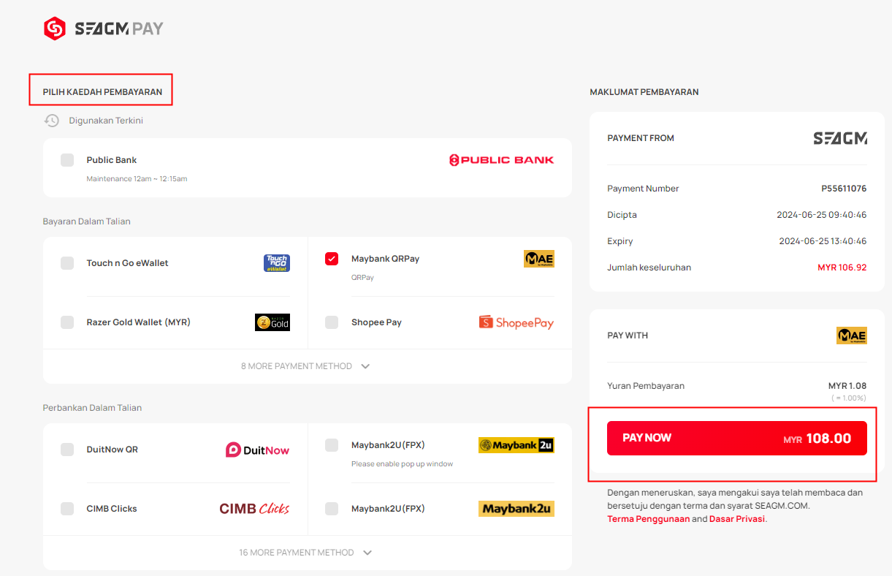Click the MAE logo beside Maybank QRPay
892x576 pixels.
pos(539,259)
